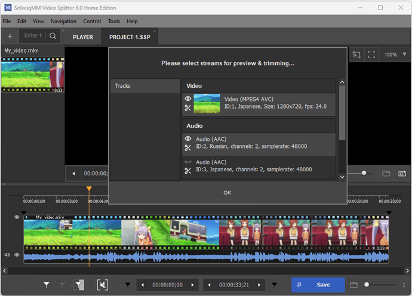Open the Navigation menu
The height and width of the screenshot is (296, 412).
[x=63, y=21]
